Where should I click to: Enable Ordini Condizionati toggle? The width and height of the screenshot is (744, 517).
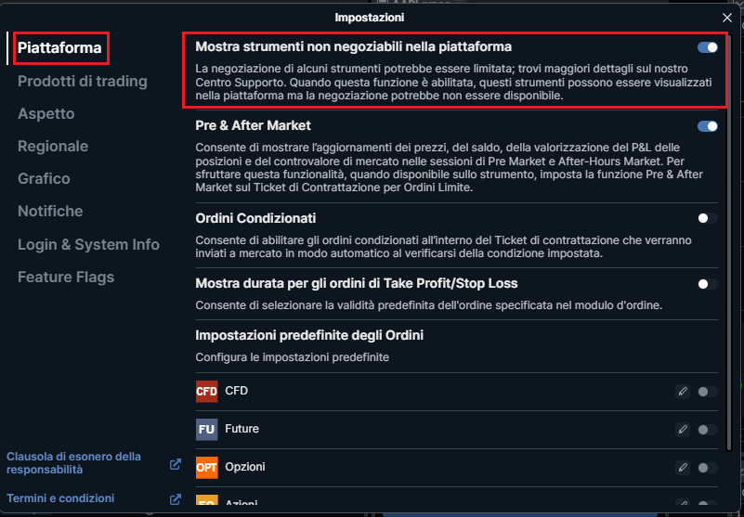pyautogui.click(x=707, y=218)
